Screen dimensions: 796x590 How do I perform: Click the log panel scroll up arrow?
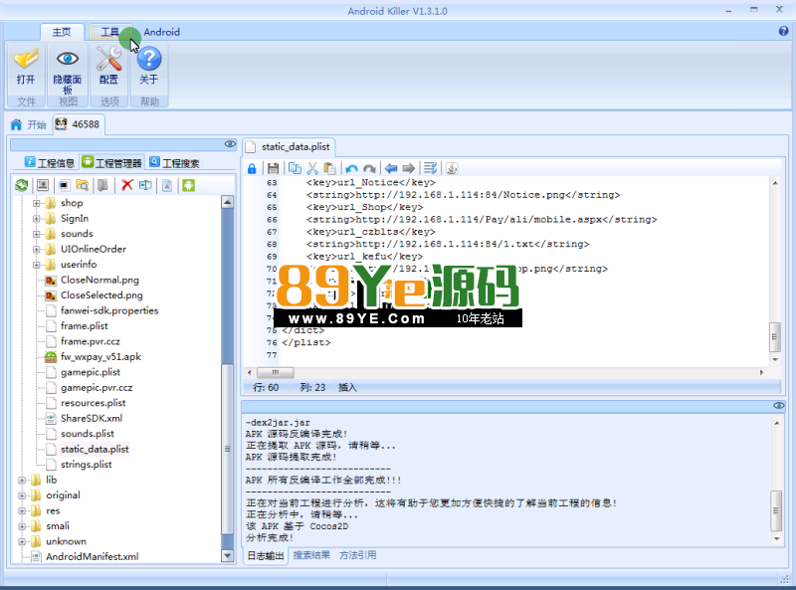pos(777,423)
